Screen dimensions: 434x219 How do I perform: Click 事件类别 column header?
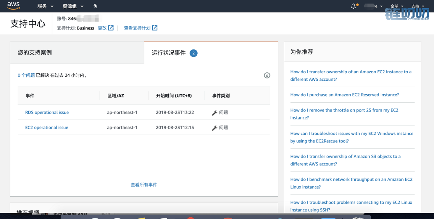click(221, 96)
